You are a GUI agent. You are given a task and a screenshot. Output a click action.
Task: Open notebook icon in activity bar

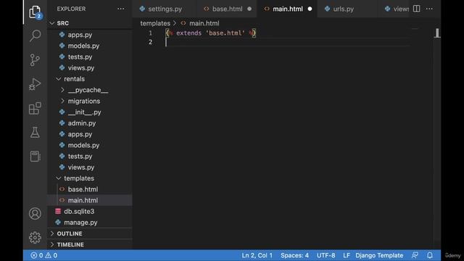tap(35, 157)
